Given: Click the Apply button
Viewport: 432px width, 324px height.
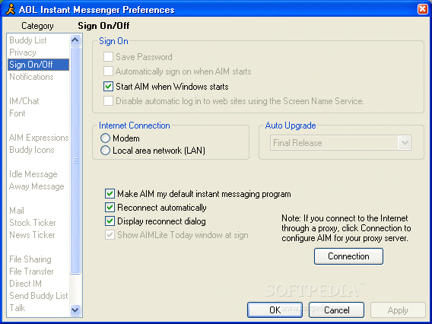Looking at the screenshot, I should pos(398,310).
